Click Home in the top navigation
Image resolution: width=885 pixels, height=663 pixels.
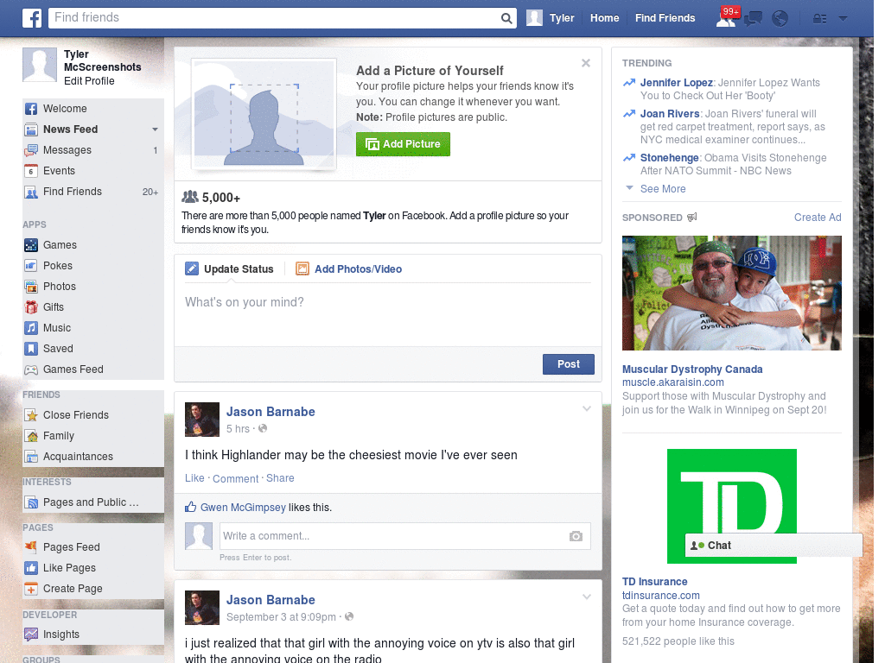click(604, 17)
